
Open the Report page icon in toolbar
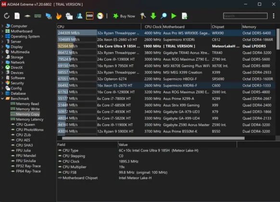17,16
